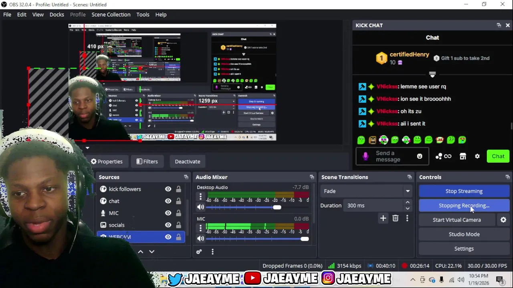The width and height of the screenshot is (513, 288).
Task: Pop out the Audio Mixer dock
Action: [312, 177]
